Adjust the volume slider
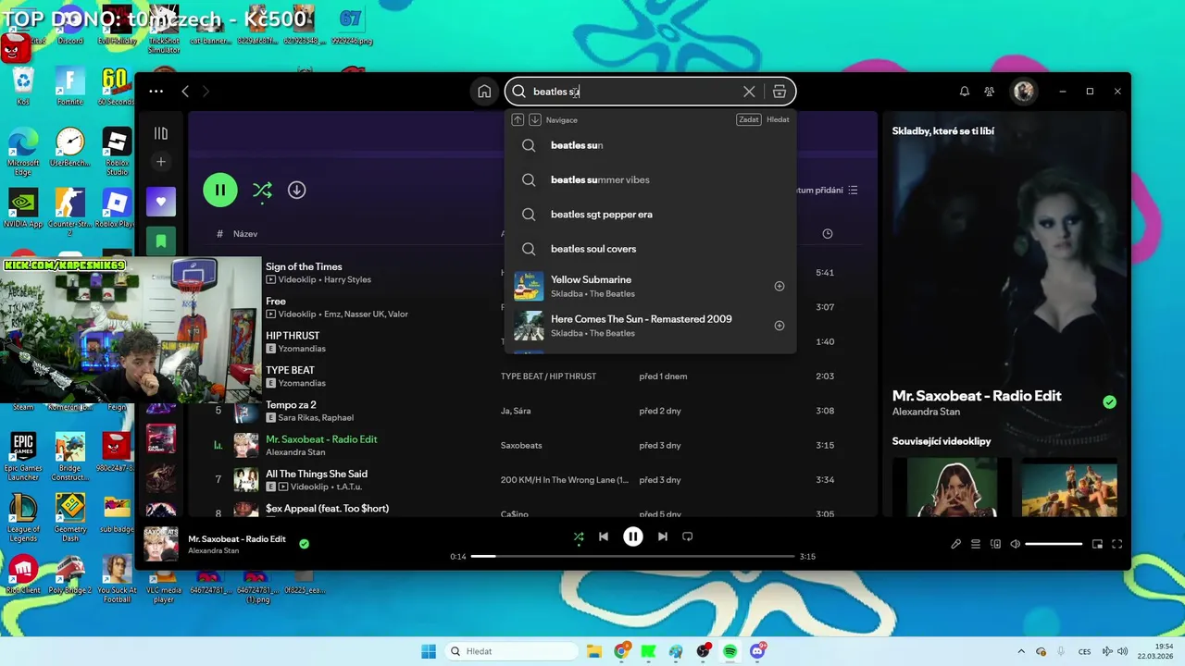Viewport: 1185px width, 666px height. (1054, 544)
